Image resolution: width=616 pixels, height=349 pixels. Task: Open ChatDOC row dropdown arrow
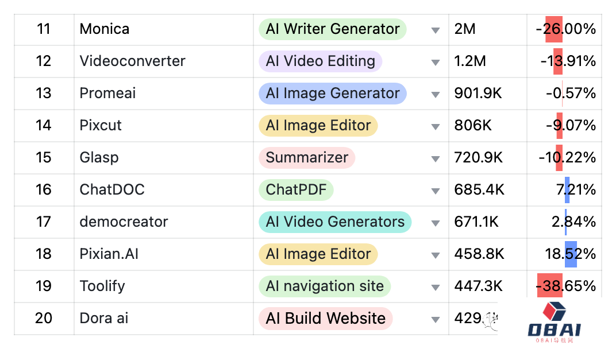click(436, 191)
